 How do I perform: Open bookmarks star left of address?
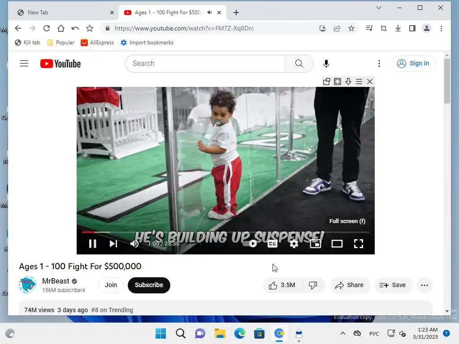pos(90,28)
